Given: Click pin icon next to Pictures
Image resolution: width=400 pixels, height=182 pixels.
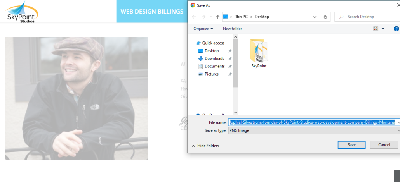Looking at the screenshot, I should point(230,74).
